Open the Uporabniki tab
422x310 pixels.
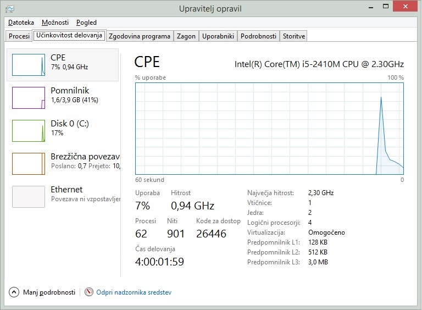pyautogui.click(x=218, y=36)
